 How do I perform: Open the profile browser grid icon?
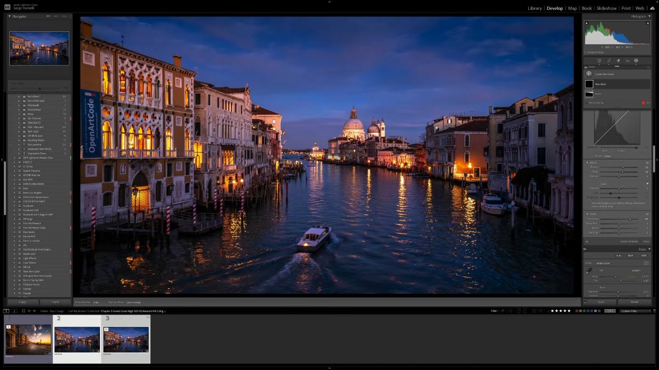pyautogui.click(x=646, y=263)
